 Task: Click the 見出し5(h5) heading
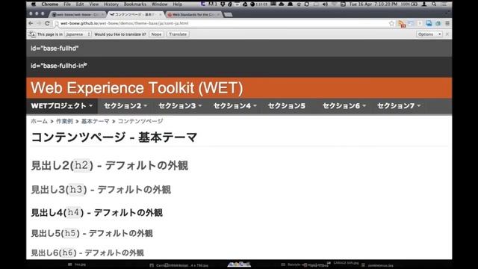pos(92,233)
